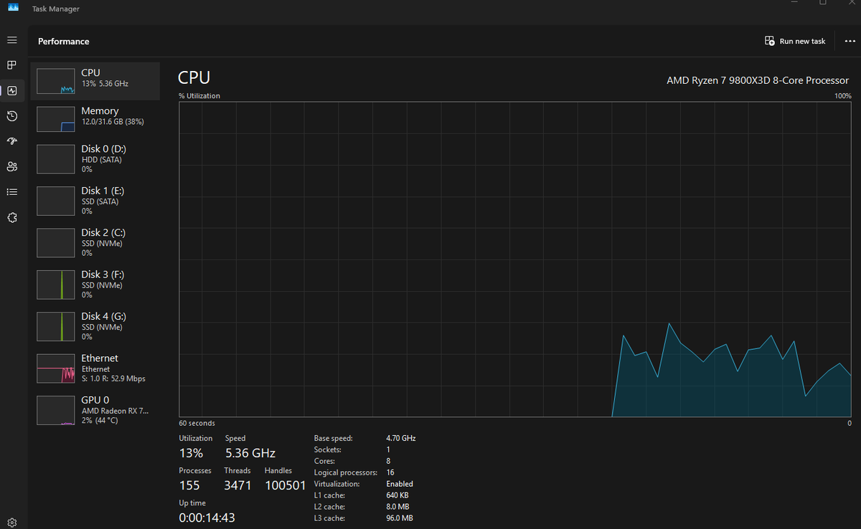Click the Memory mini graph thumbnail
The image size is (861, 529).
point(56,119)
